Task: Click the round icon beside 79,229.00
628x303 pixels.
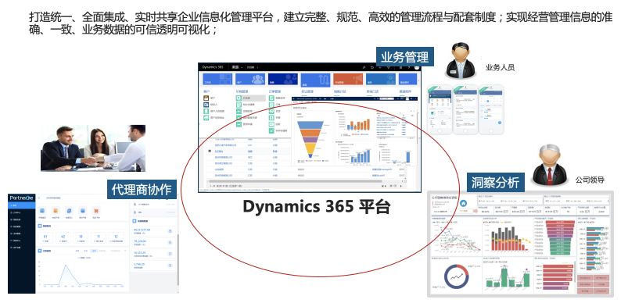Action: 170,243
